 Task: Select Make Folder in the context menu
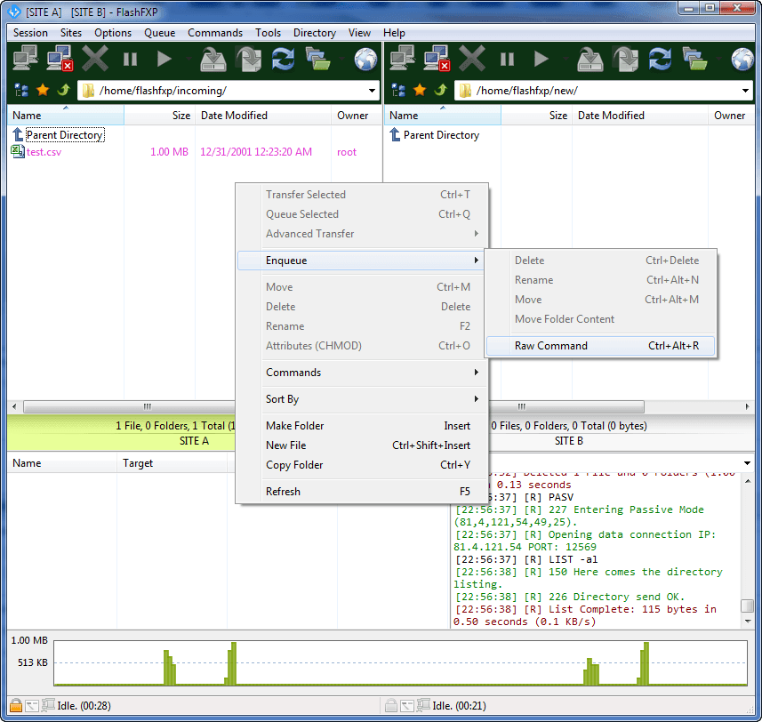pyautogui.click(x=362, y=426)
